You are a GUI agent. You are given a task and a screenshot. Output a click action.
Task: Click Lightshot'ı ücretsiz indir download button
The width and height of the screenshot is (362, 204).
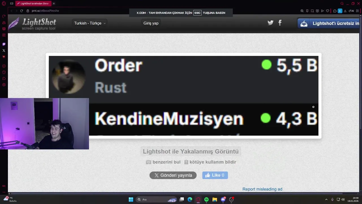(x=329, y=24)
